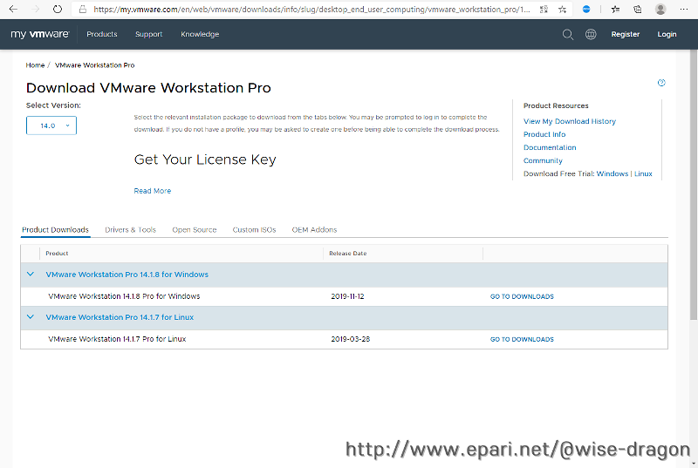This screenshot has width=698, height=468.
Task: Open the search magnifier icon in header
Action: [568, 34]
